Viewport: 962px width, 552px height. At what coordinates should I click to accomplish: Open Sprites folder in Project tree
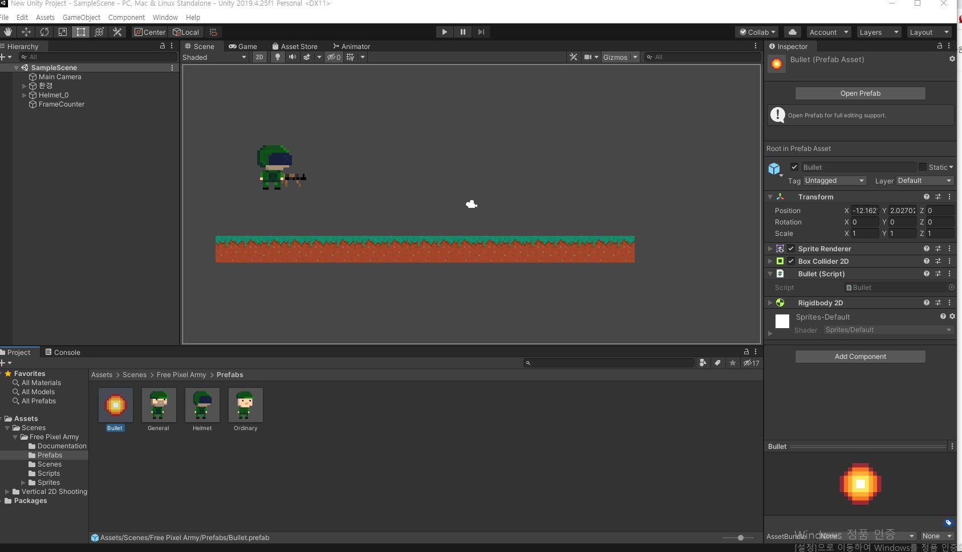(x=48, y=482)
